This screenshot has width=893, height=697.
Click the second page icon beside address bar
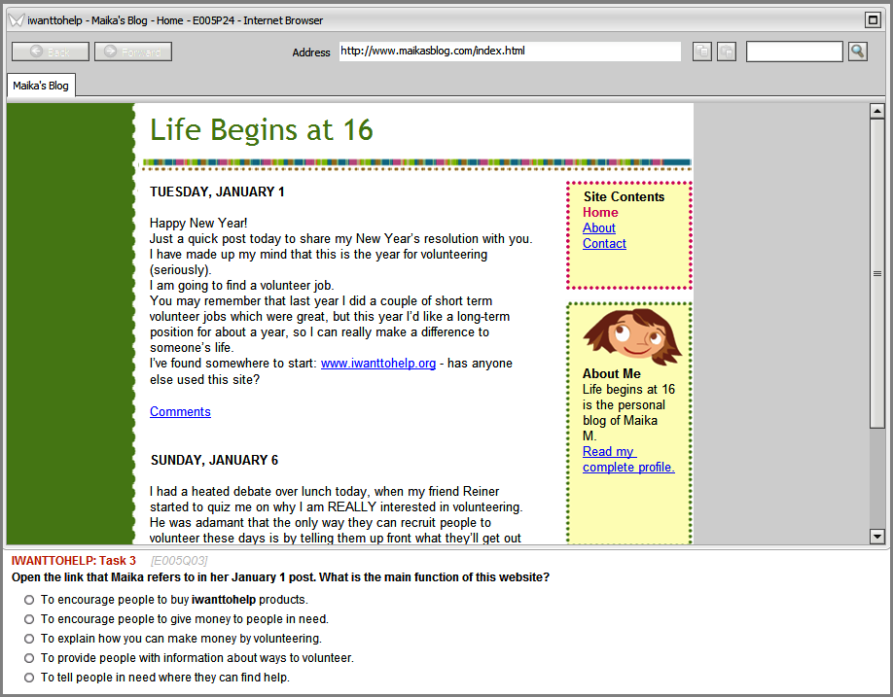(727, 52)
